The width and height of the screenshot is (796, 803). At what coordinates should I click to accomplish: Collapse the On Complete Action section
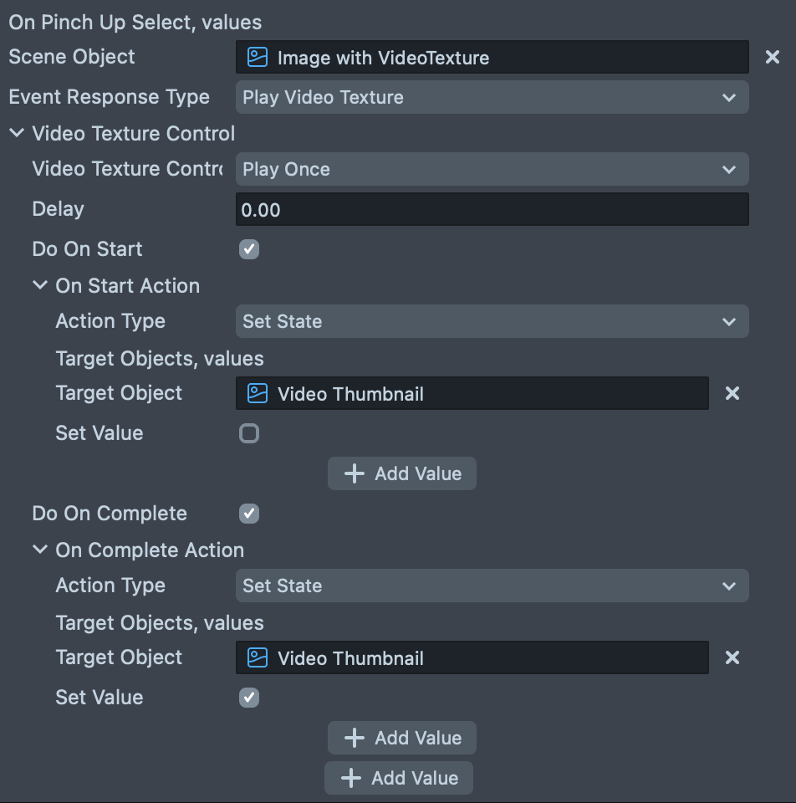(x=40, y=550)
